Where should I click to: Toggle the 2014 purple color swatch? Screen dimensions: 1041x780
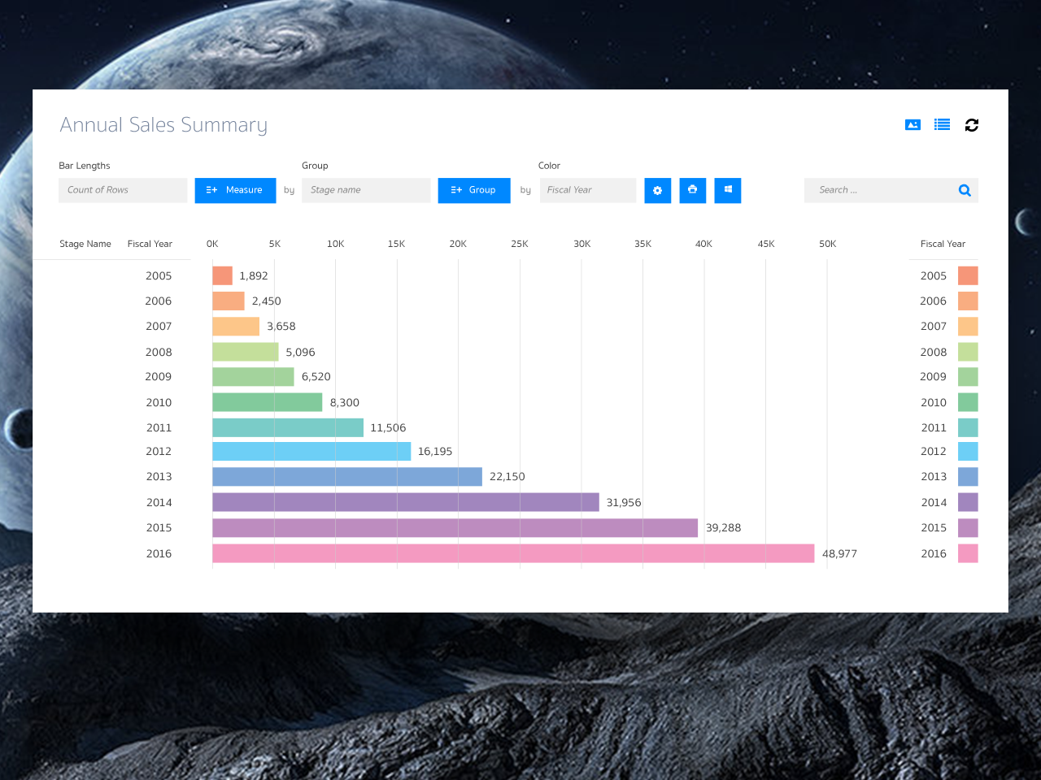[x=968, y=502]
